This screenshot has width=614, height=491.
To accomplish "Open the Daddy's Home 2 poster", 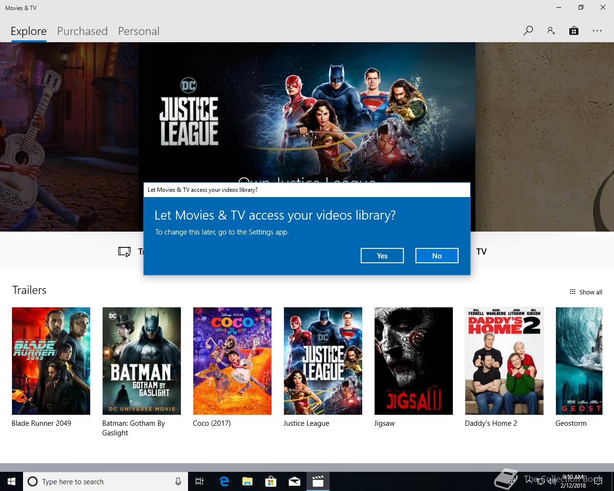I will pyautogui.click(x=504, y=361).
